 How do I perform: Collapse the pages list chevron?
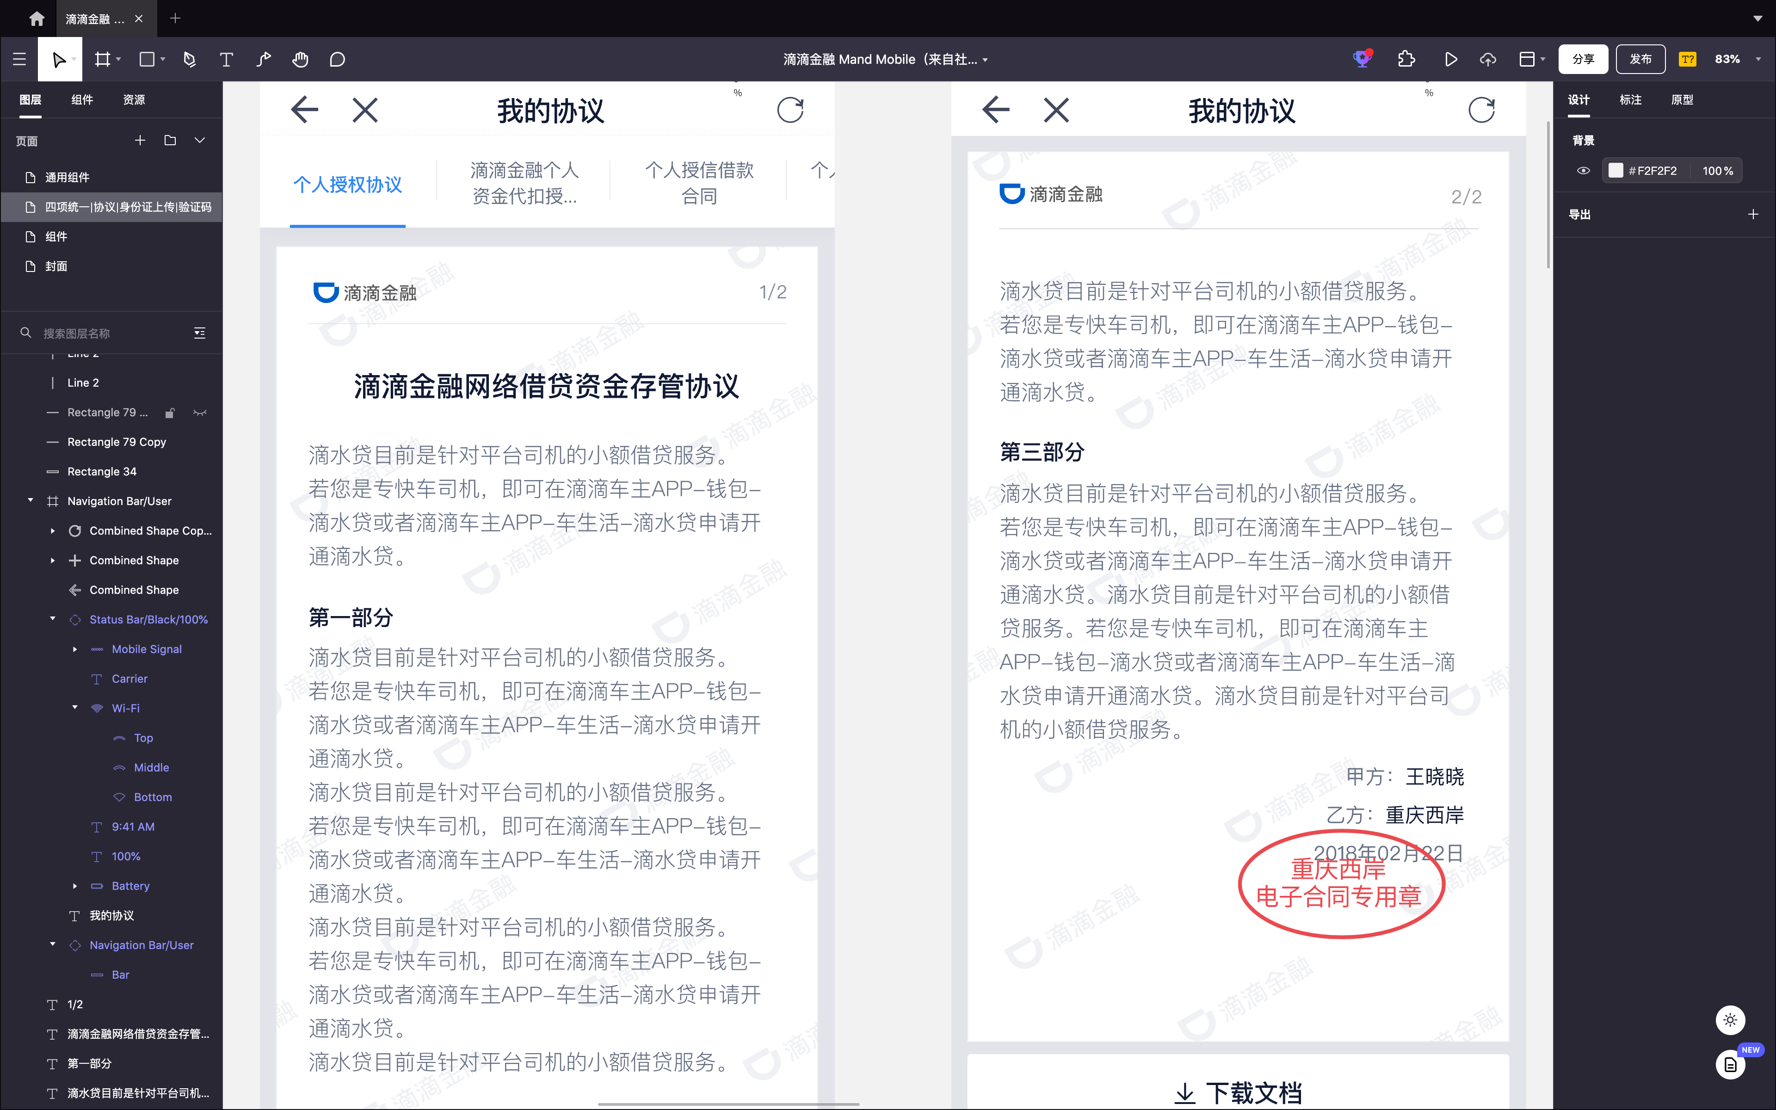(x=200, y=140)
